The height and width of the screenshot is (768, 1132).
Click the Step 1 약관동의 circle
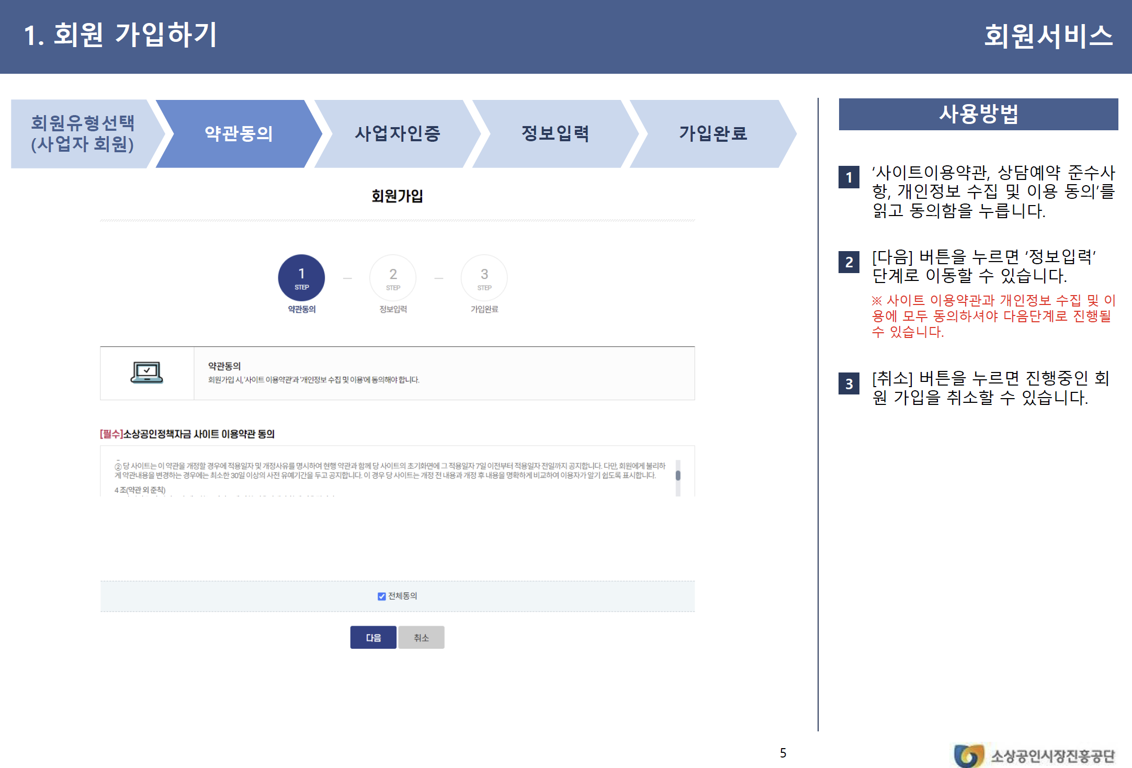tap(301, 278)
